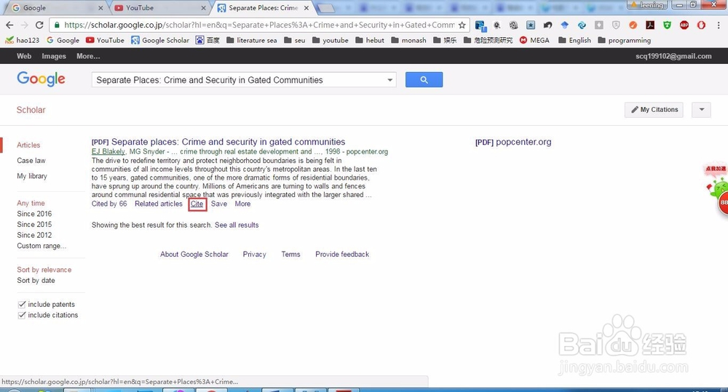Screen dimensions: 728x392
Task: Open the red Opera-style extension icon
Action: [702, 25]
